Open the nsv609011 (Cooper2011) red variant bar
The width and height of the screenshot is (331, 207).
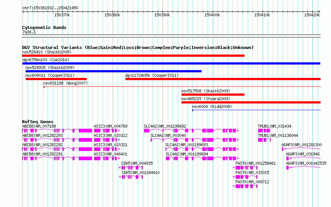pos(56,79)
